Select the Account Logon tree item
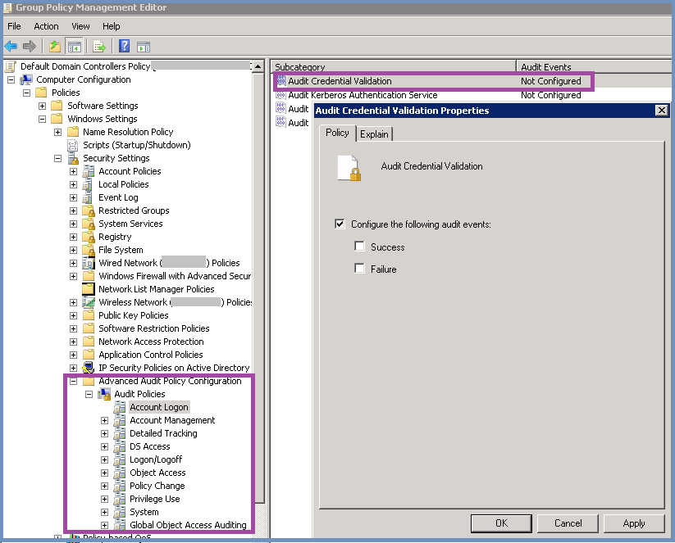The width and height of the screenshot is (675, 543). pos(158,406)
